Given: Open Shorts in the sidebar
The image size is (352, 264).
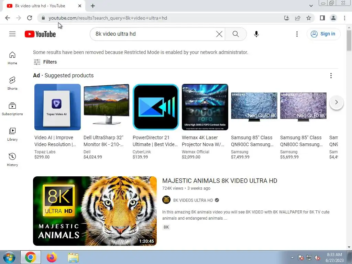Looking at the screenshot, I should click(12, 84).
